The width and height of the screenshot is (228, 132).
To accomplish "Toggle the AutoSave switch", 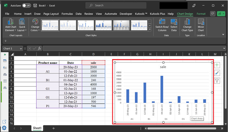I will click(26, 5).
